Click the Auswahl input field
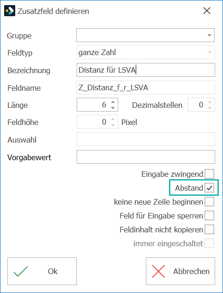 (x=145, y=139)
